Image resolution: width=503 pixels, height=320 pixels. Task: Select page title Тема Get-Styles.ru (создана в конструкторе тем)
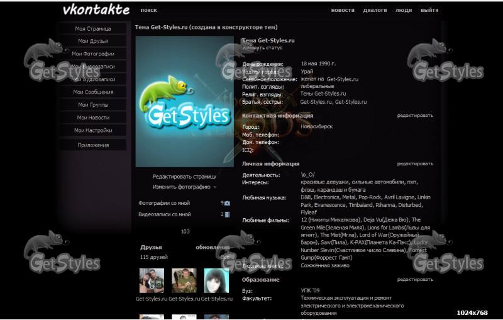coord(206,27)
